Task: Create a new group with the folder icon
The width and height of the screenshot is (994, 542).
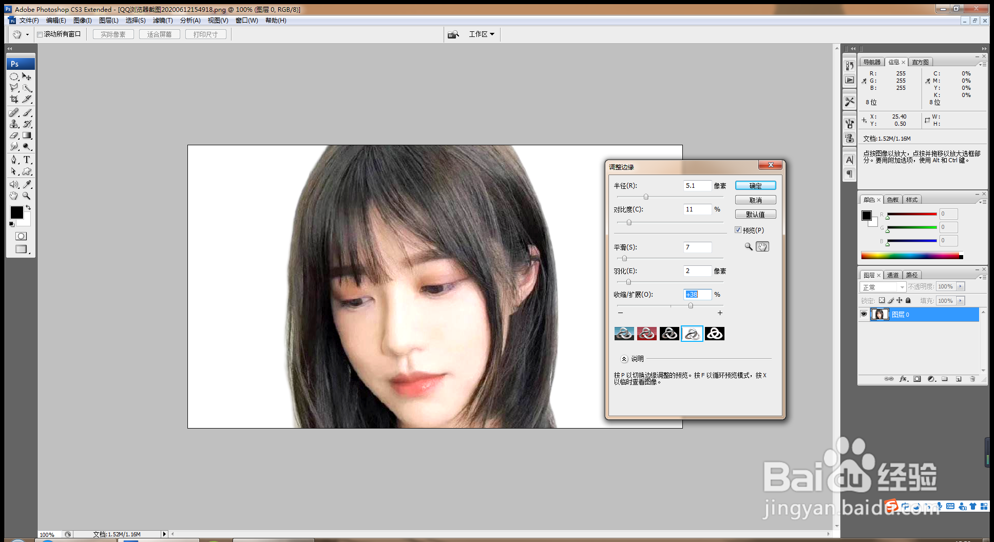Action: coord(945,379)
